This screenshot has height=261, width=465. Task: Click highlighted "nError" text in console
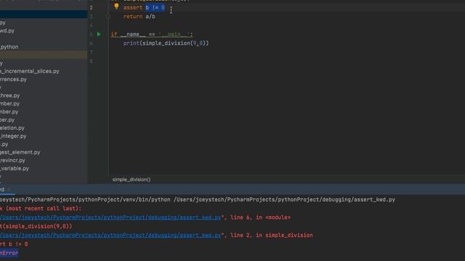pos(9,253)
